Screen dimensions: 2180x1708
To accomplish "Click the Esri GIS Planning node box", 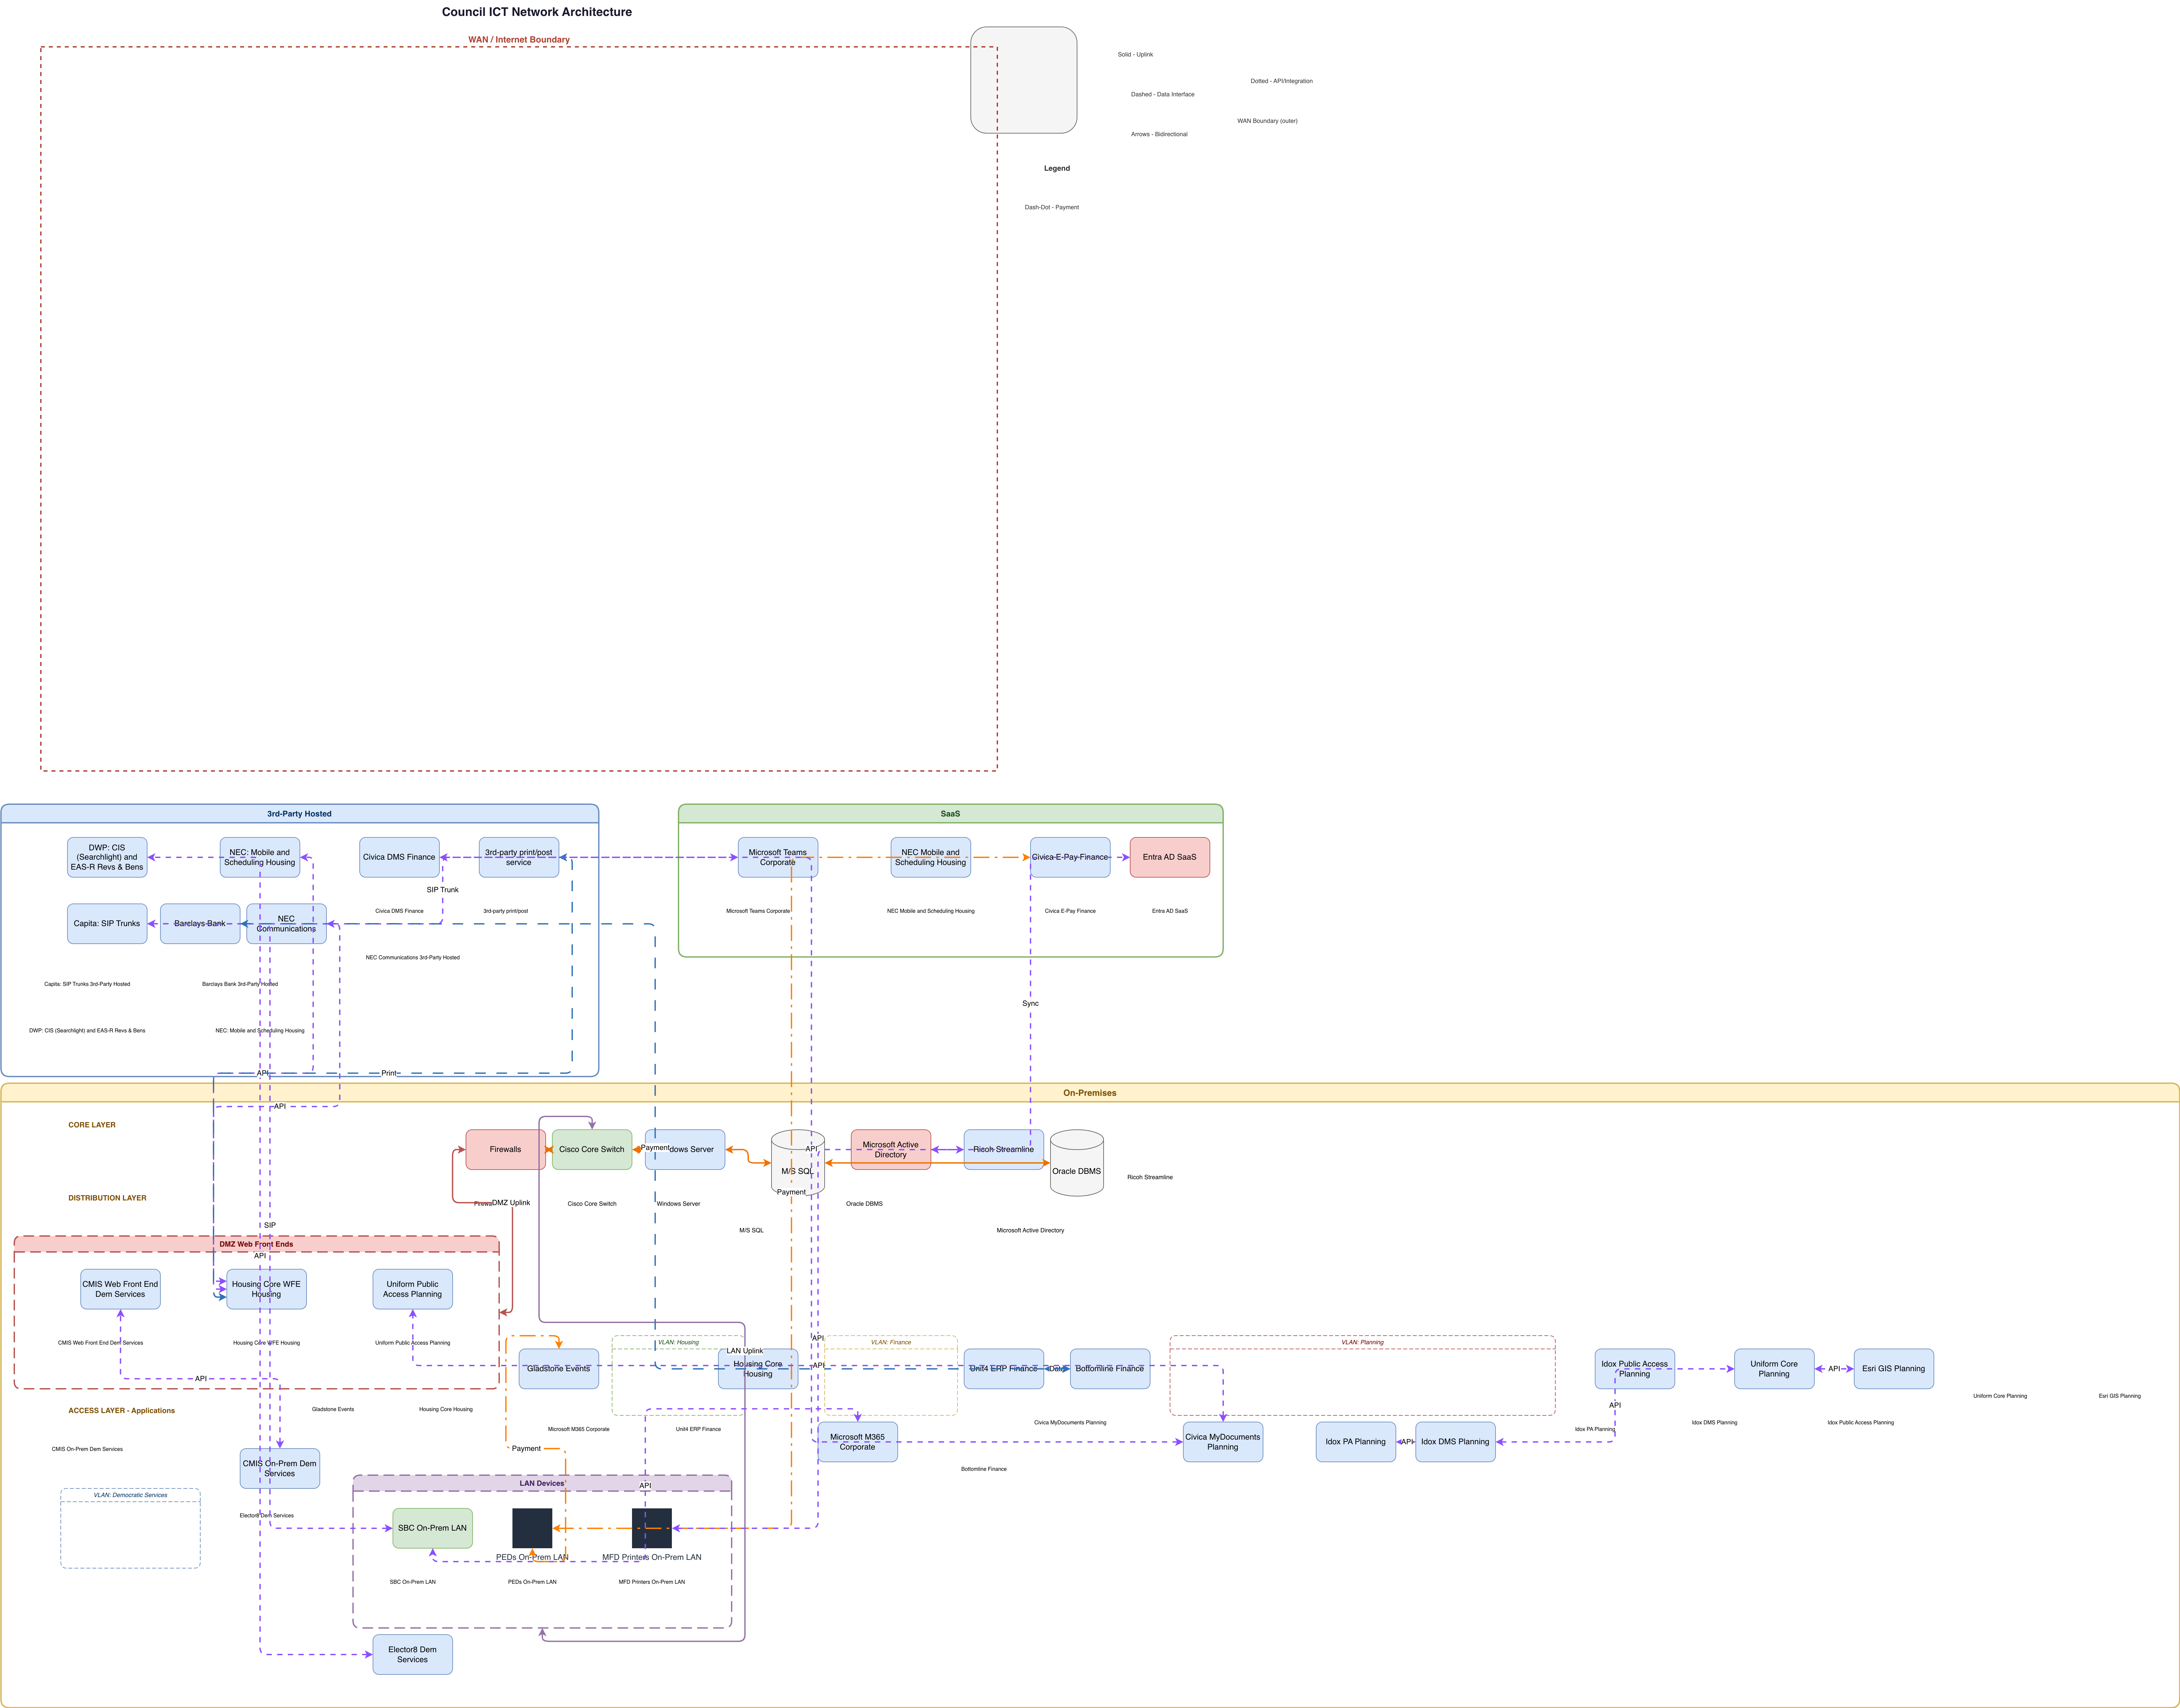I will pos(1894,1369).
